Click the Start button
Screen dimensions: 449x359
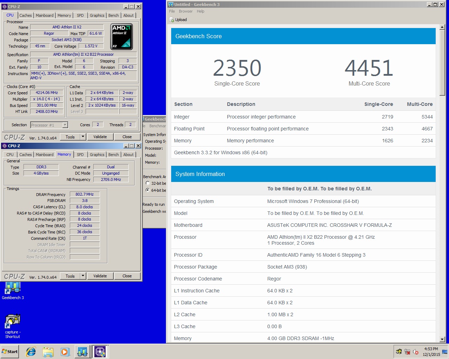point(10,352)
